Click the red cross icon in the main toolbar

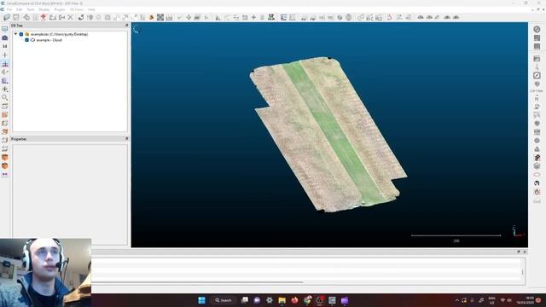coord(44,17)
